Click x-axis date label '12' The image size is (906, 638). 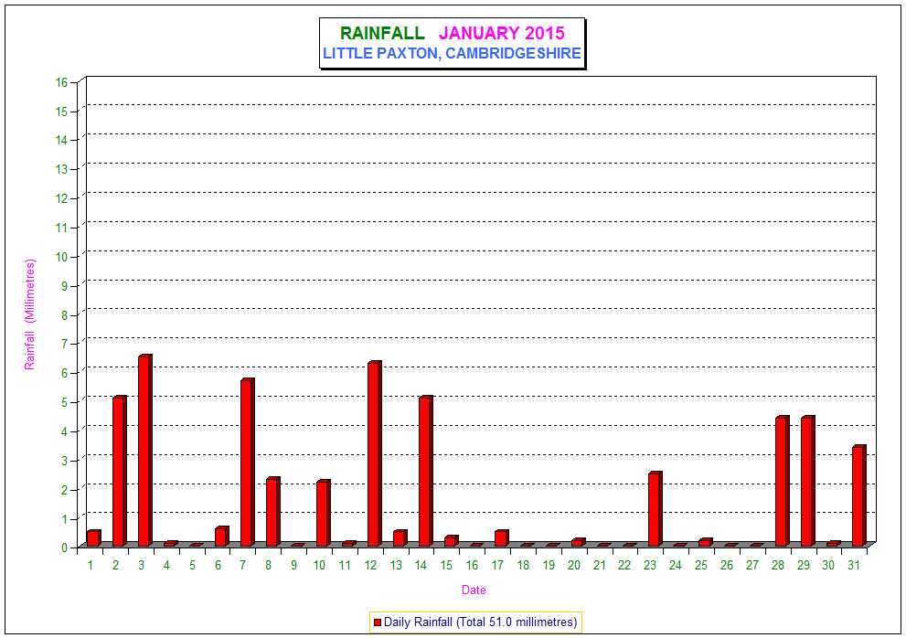370,566
